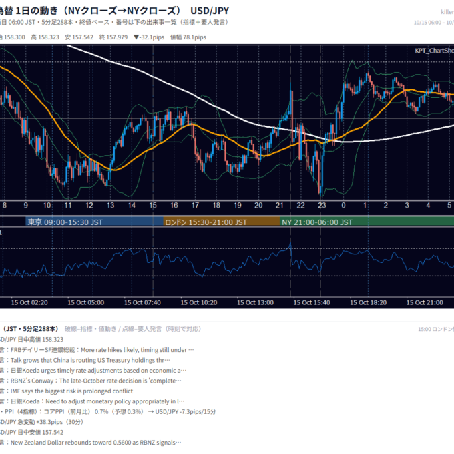Viewport: 454px width, 454px height.
Task: Click the 日銀Koeda urges timely rate adjustments headline
Action: (93, 371)
